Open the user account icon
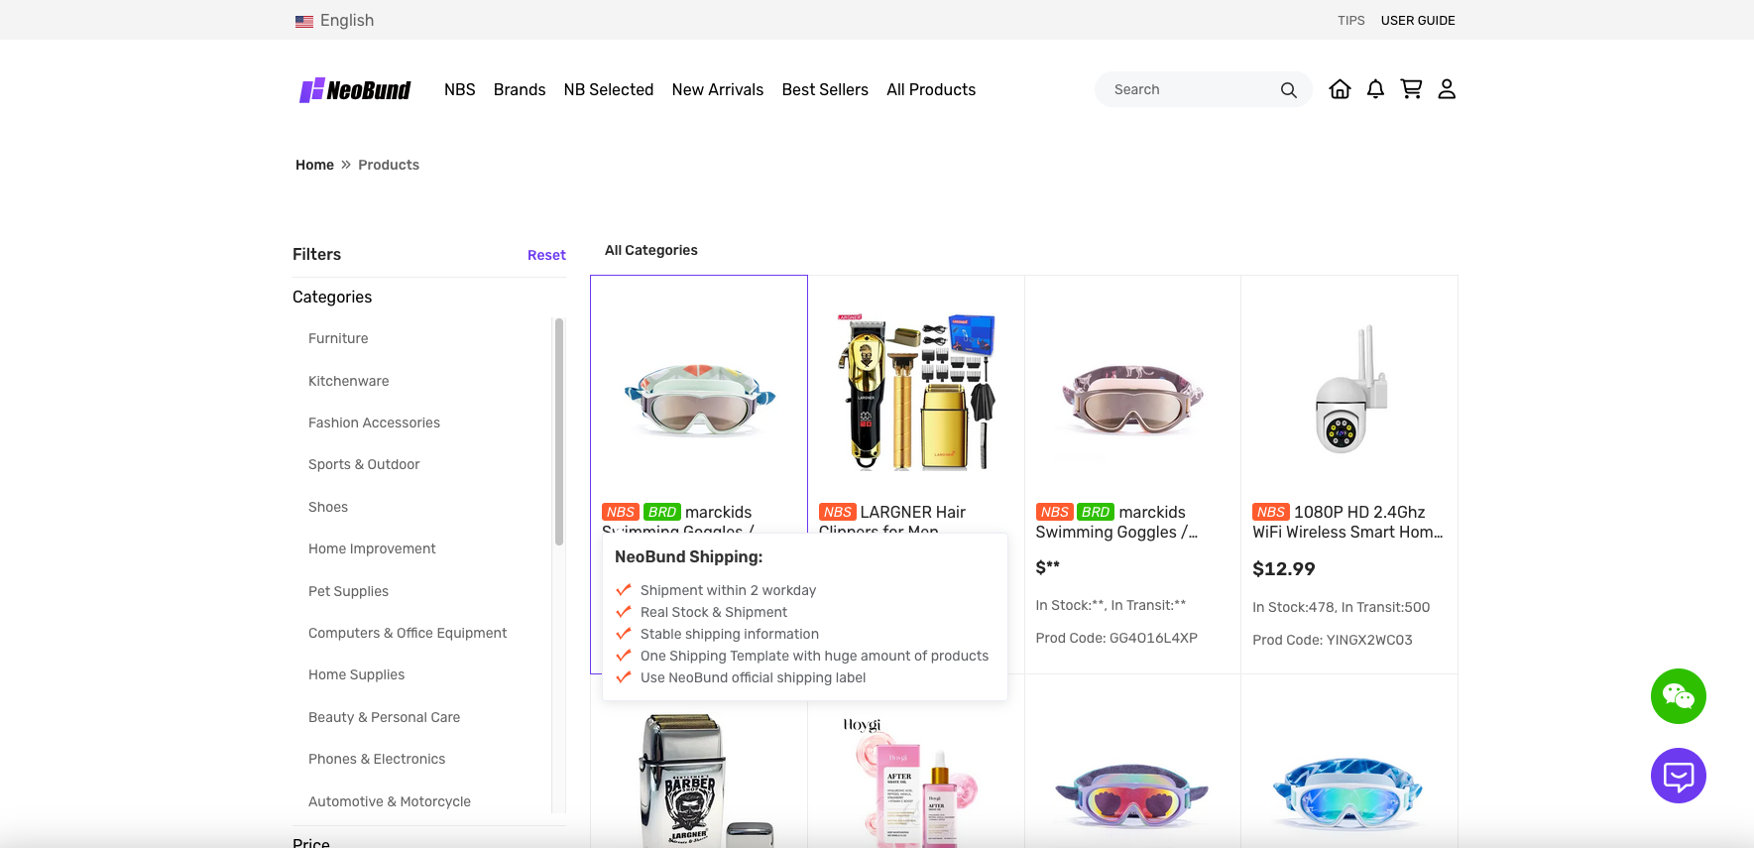This screenshot has width=1754, height=848. click(1447, 89)
